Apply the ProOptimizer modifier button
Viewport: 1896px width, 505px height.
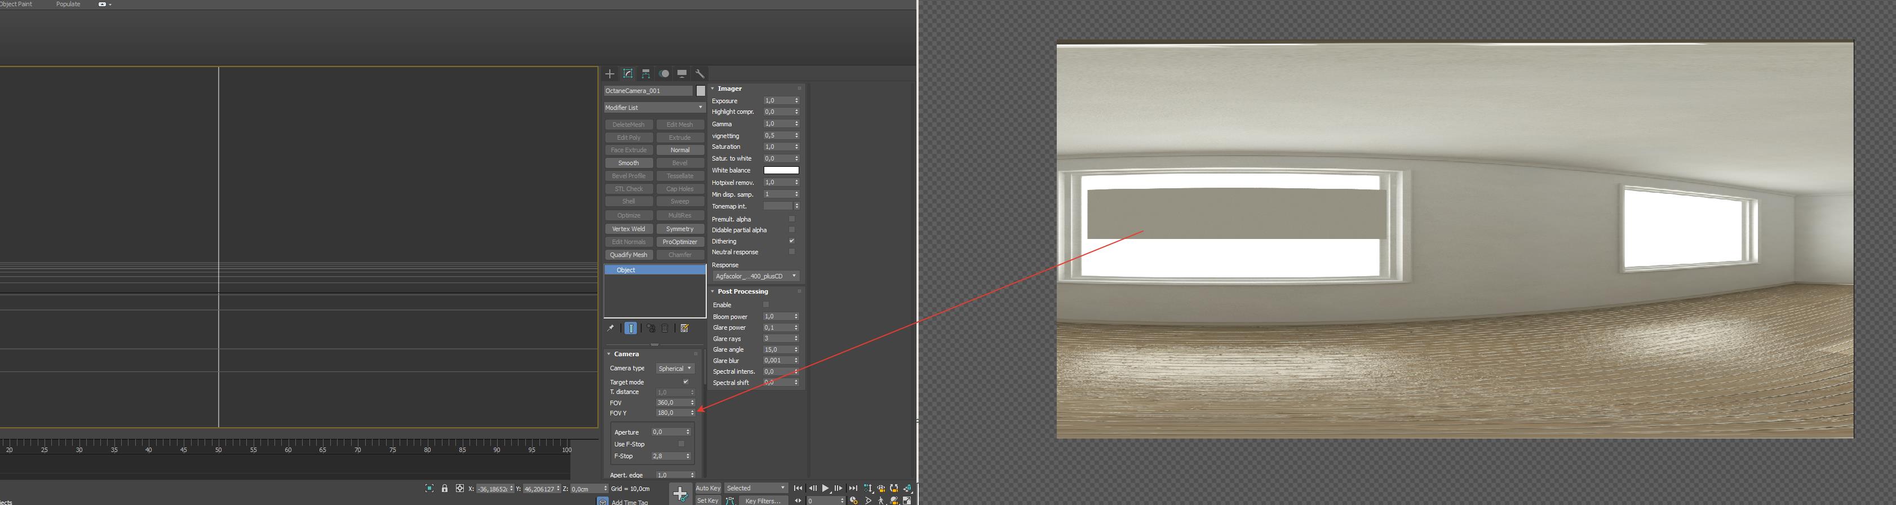click(x=680, y=241)
